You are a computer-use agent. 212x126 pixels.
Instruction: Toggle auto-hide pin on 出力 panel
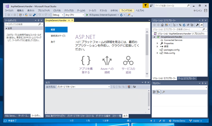pyautogui.click(x=145, y=83)
